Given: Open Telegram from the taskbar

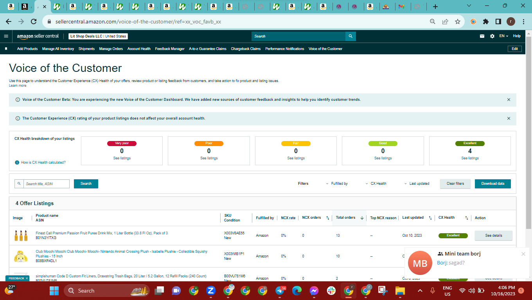Looking at the screenshot, I should coord(280,291).
